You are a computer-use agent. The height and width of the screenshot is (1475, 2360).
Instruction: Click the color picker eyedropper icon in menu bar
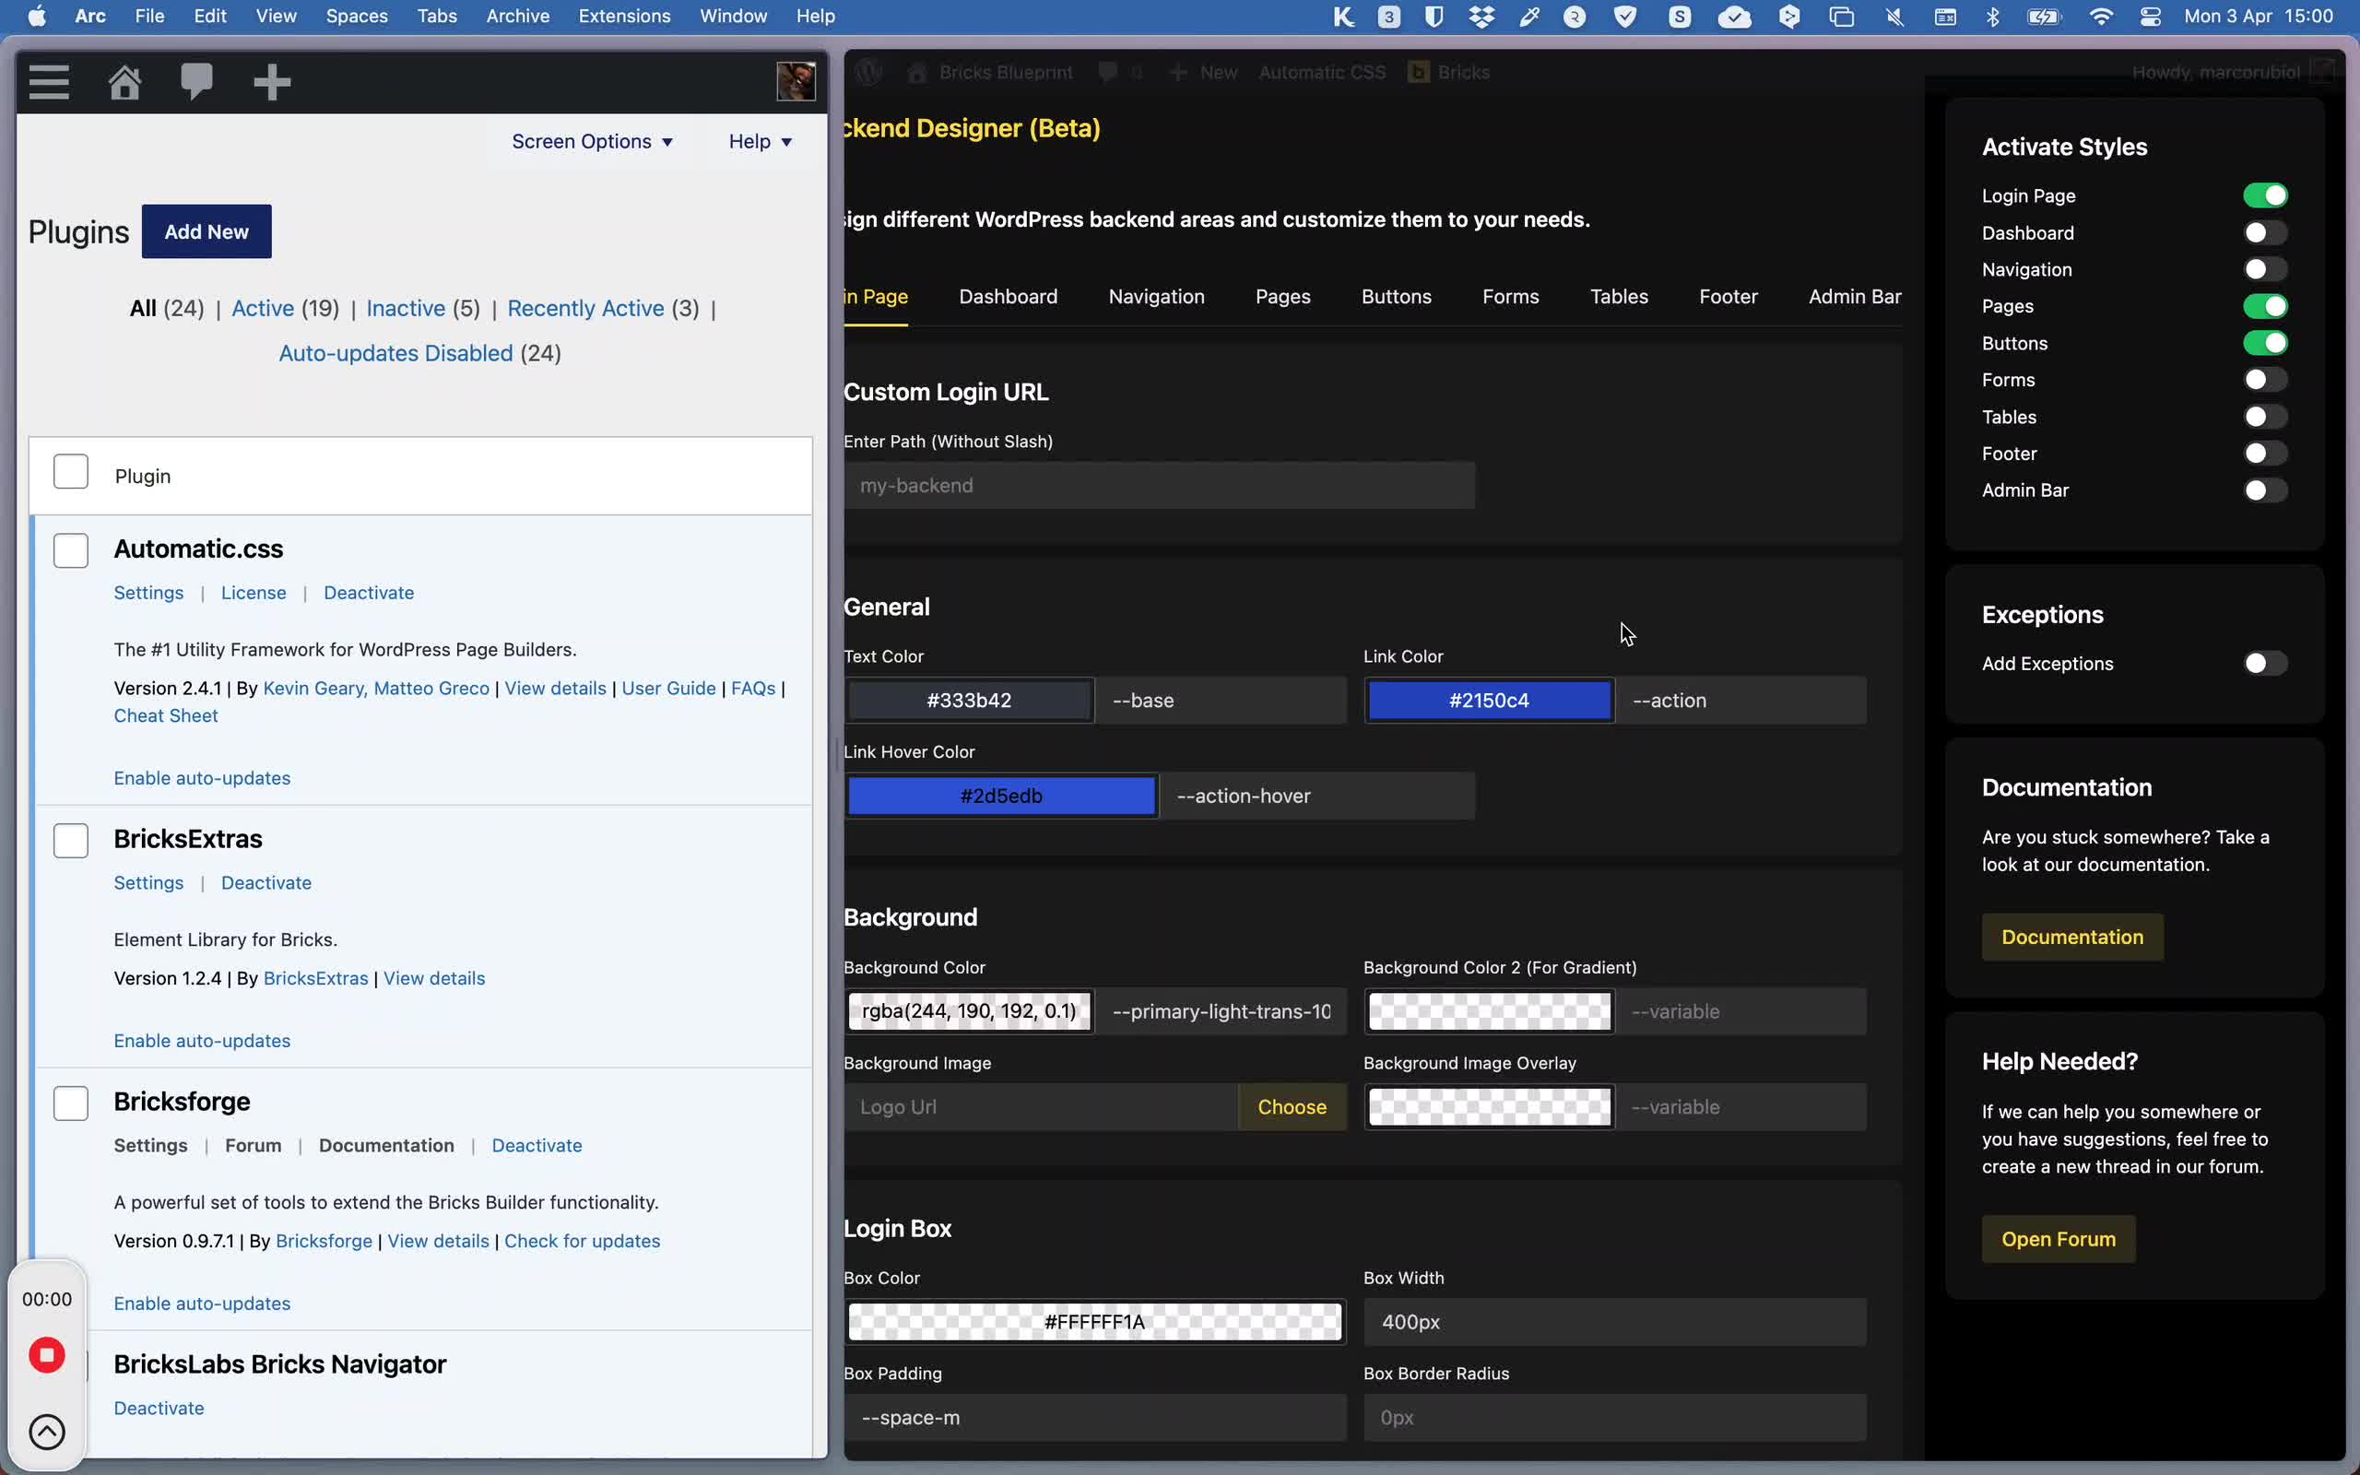[x=1529, y=16]
